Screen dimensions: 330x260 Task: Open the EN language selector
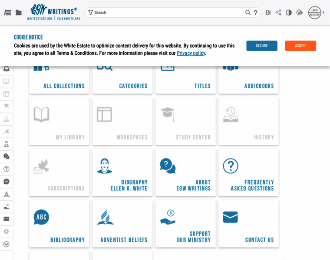point(268,13)
